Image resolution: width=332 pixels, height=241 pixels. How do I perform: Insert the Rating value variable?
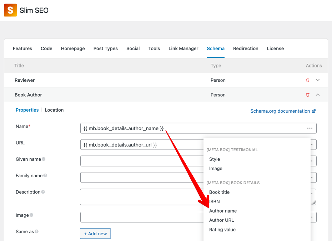222,230
